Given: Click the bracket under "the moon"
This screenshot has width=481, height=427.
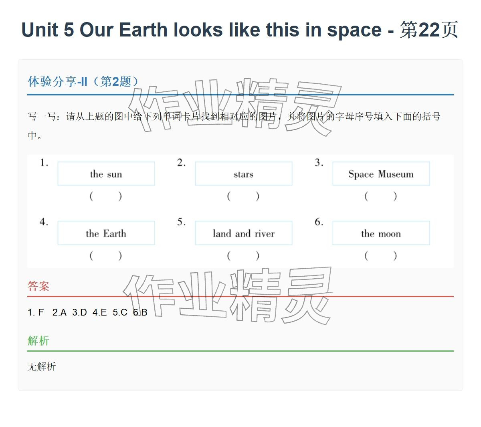Looking at the screenshot, I should pyautogui.click(x=381, y=255).
